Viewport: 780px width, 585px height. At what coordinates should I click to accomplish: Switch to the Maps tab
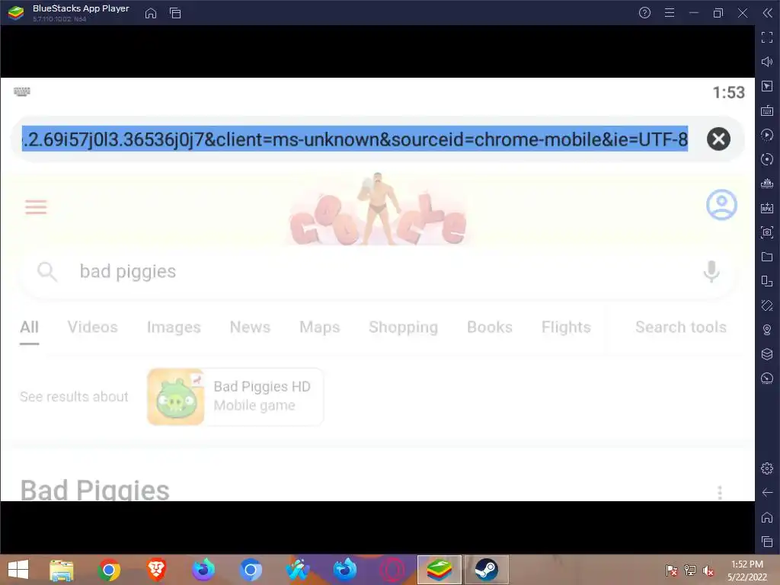[x=319, y=327]
